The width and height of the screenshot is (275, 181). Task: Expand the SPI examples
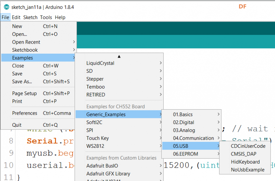119,130
